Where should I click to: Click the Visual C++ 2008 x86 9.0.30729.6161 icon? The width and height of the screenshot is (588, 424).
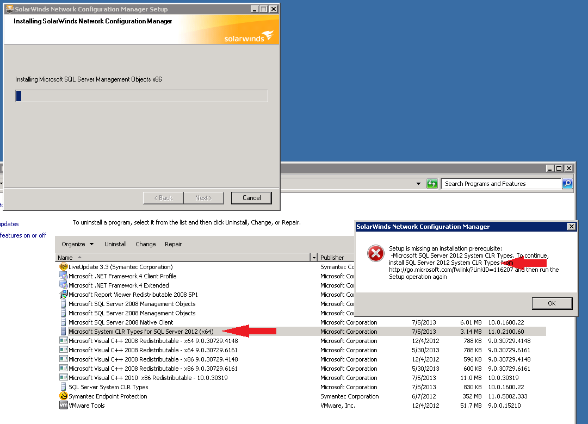pyautogui.click(x=64, y=369)
